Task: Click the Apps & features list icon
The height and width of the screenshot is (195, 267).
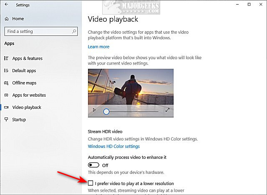Action: [x=6, y=58]
